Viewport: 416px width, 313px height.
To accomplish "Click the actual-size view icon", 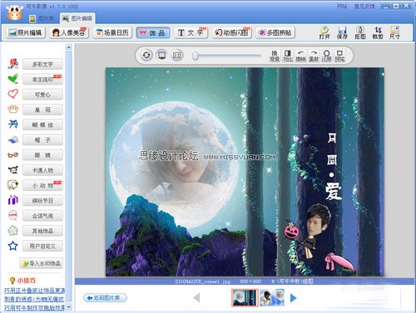I will 177,55.
